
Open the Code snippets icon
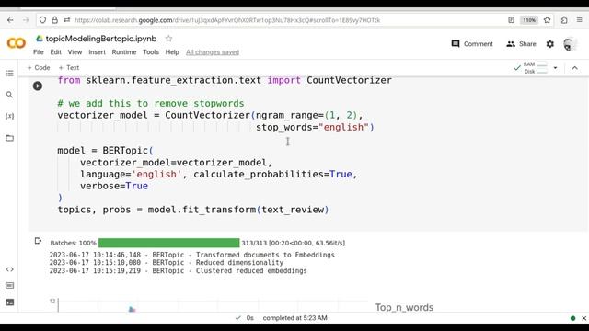[9, 269]
